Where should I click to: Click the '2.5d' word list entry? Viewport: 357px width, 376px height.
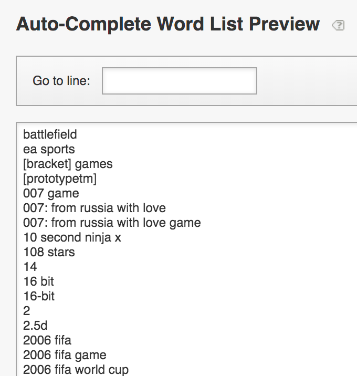pyautogui.click(x=35, y=326)
